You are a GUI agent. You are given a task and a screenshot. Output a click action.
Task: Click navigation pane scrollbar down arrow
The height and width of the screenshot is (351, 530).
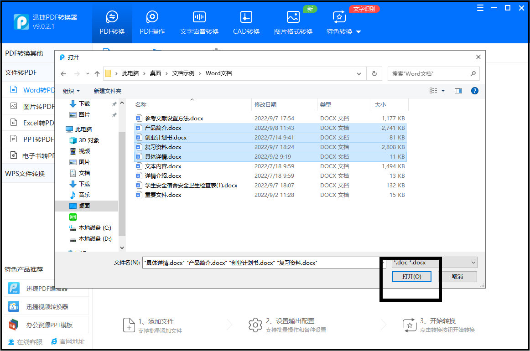(122, 248)
